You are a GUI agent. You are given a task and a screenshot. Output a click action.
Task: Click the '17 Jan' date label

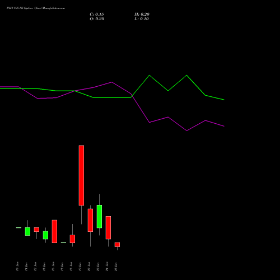coord(62,267)
